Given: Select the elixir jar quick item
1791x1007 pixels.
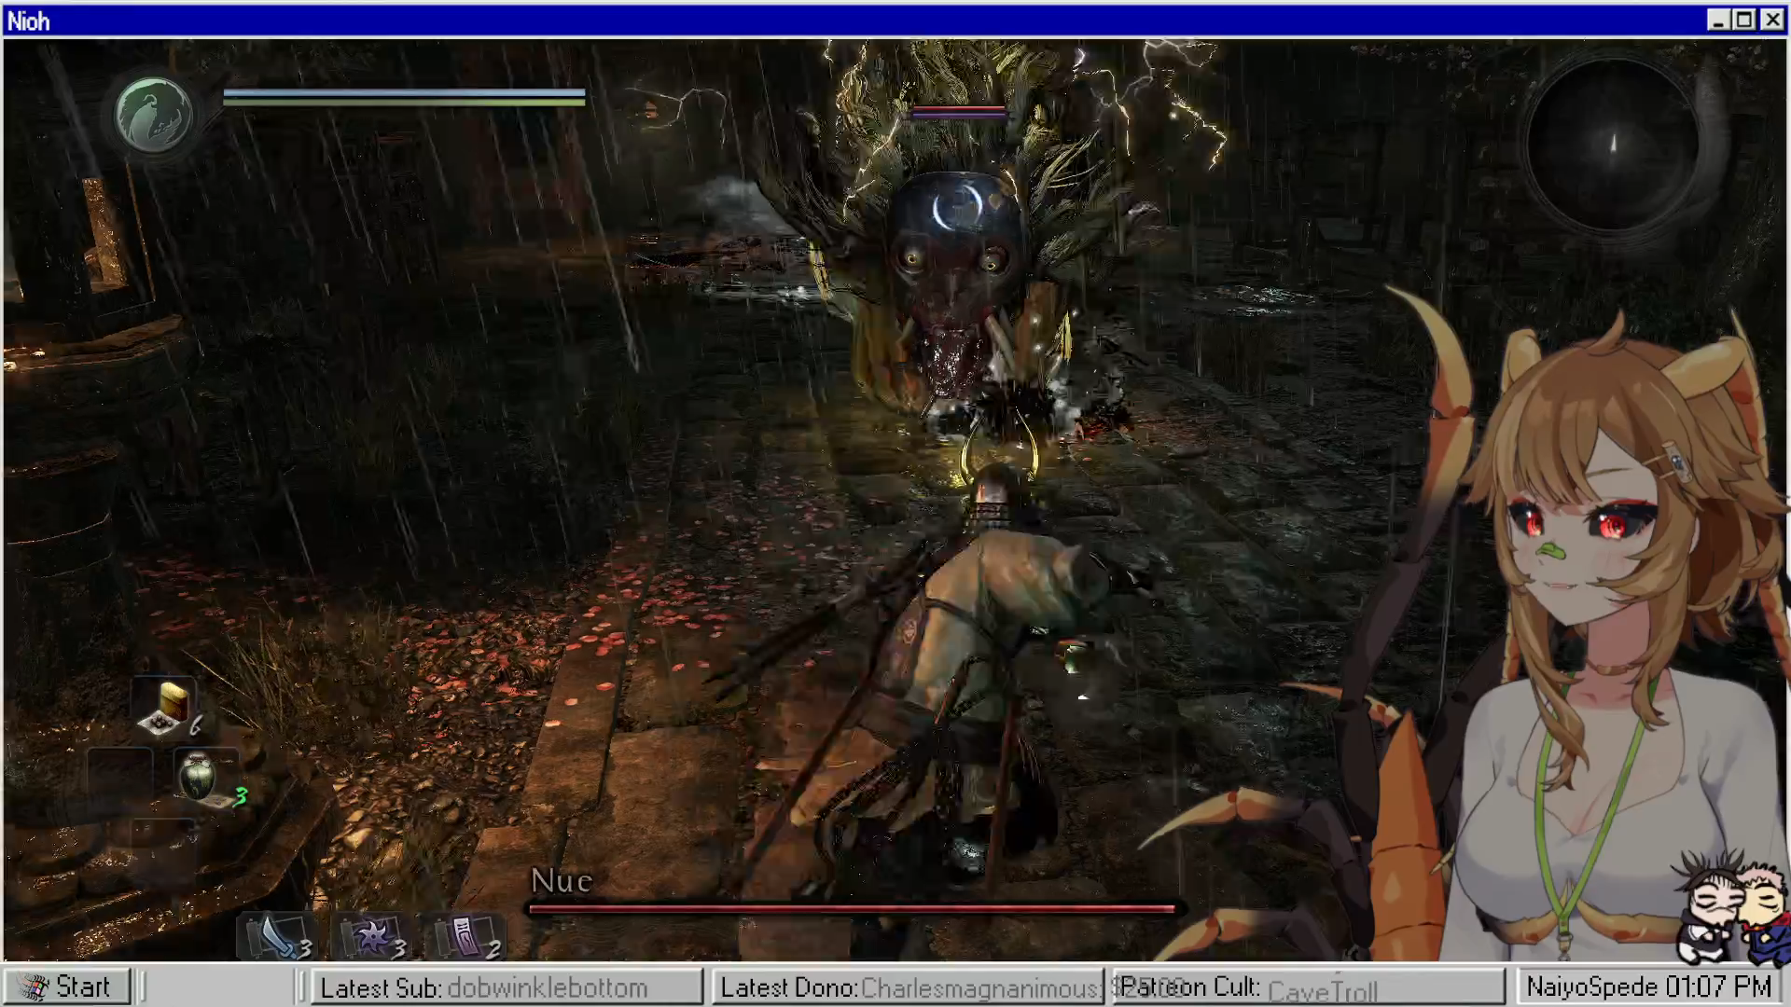Looking at the screenshot, I should click(198, 776).
